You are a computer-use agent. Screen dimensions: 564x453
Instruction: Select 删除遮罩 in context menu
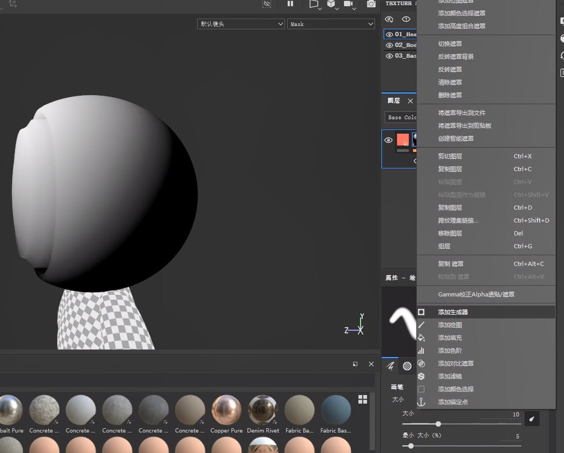coord(486,95)
